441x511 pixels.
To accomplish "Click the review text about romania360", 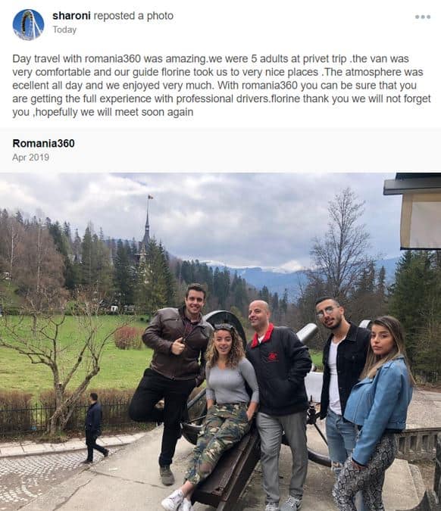I will point(221,86).
